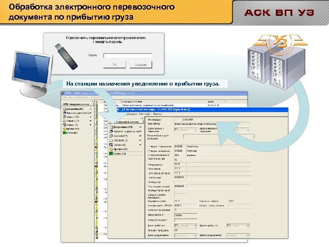The image size is (329, 247).
Task: Click OK in the password dialog
Action: (x=115, y=64)
